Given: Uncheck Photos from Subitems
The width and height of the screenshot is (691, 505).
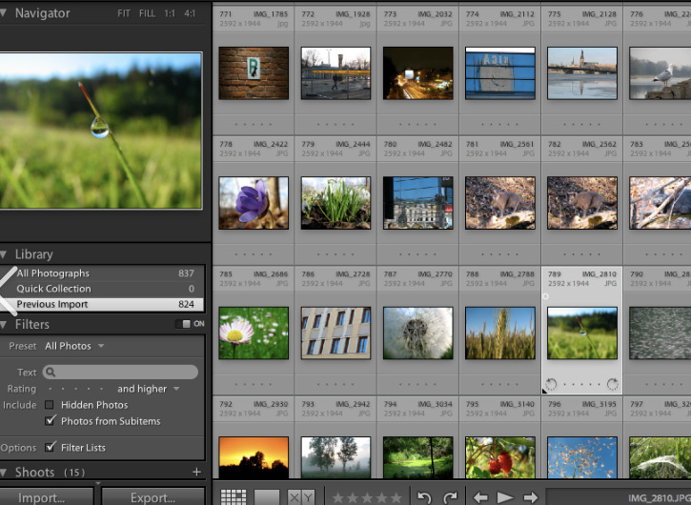Looking at the screenshot, I should [51, 421].
